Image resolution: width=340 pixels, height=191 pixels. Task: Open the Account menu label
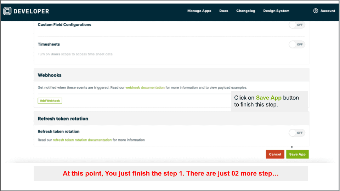click(x=328, y=11)
